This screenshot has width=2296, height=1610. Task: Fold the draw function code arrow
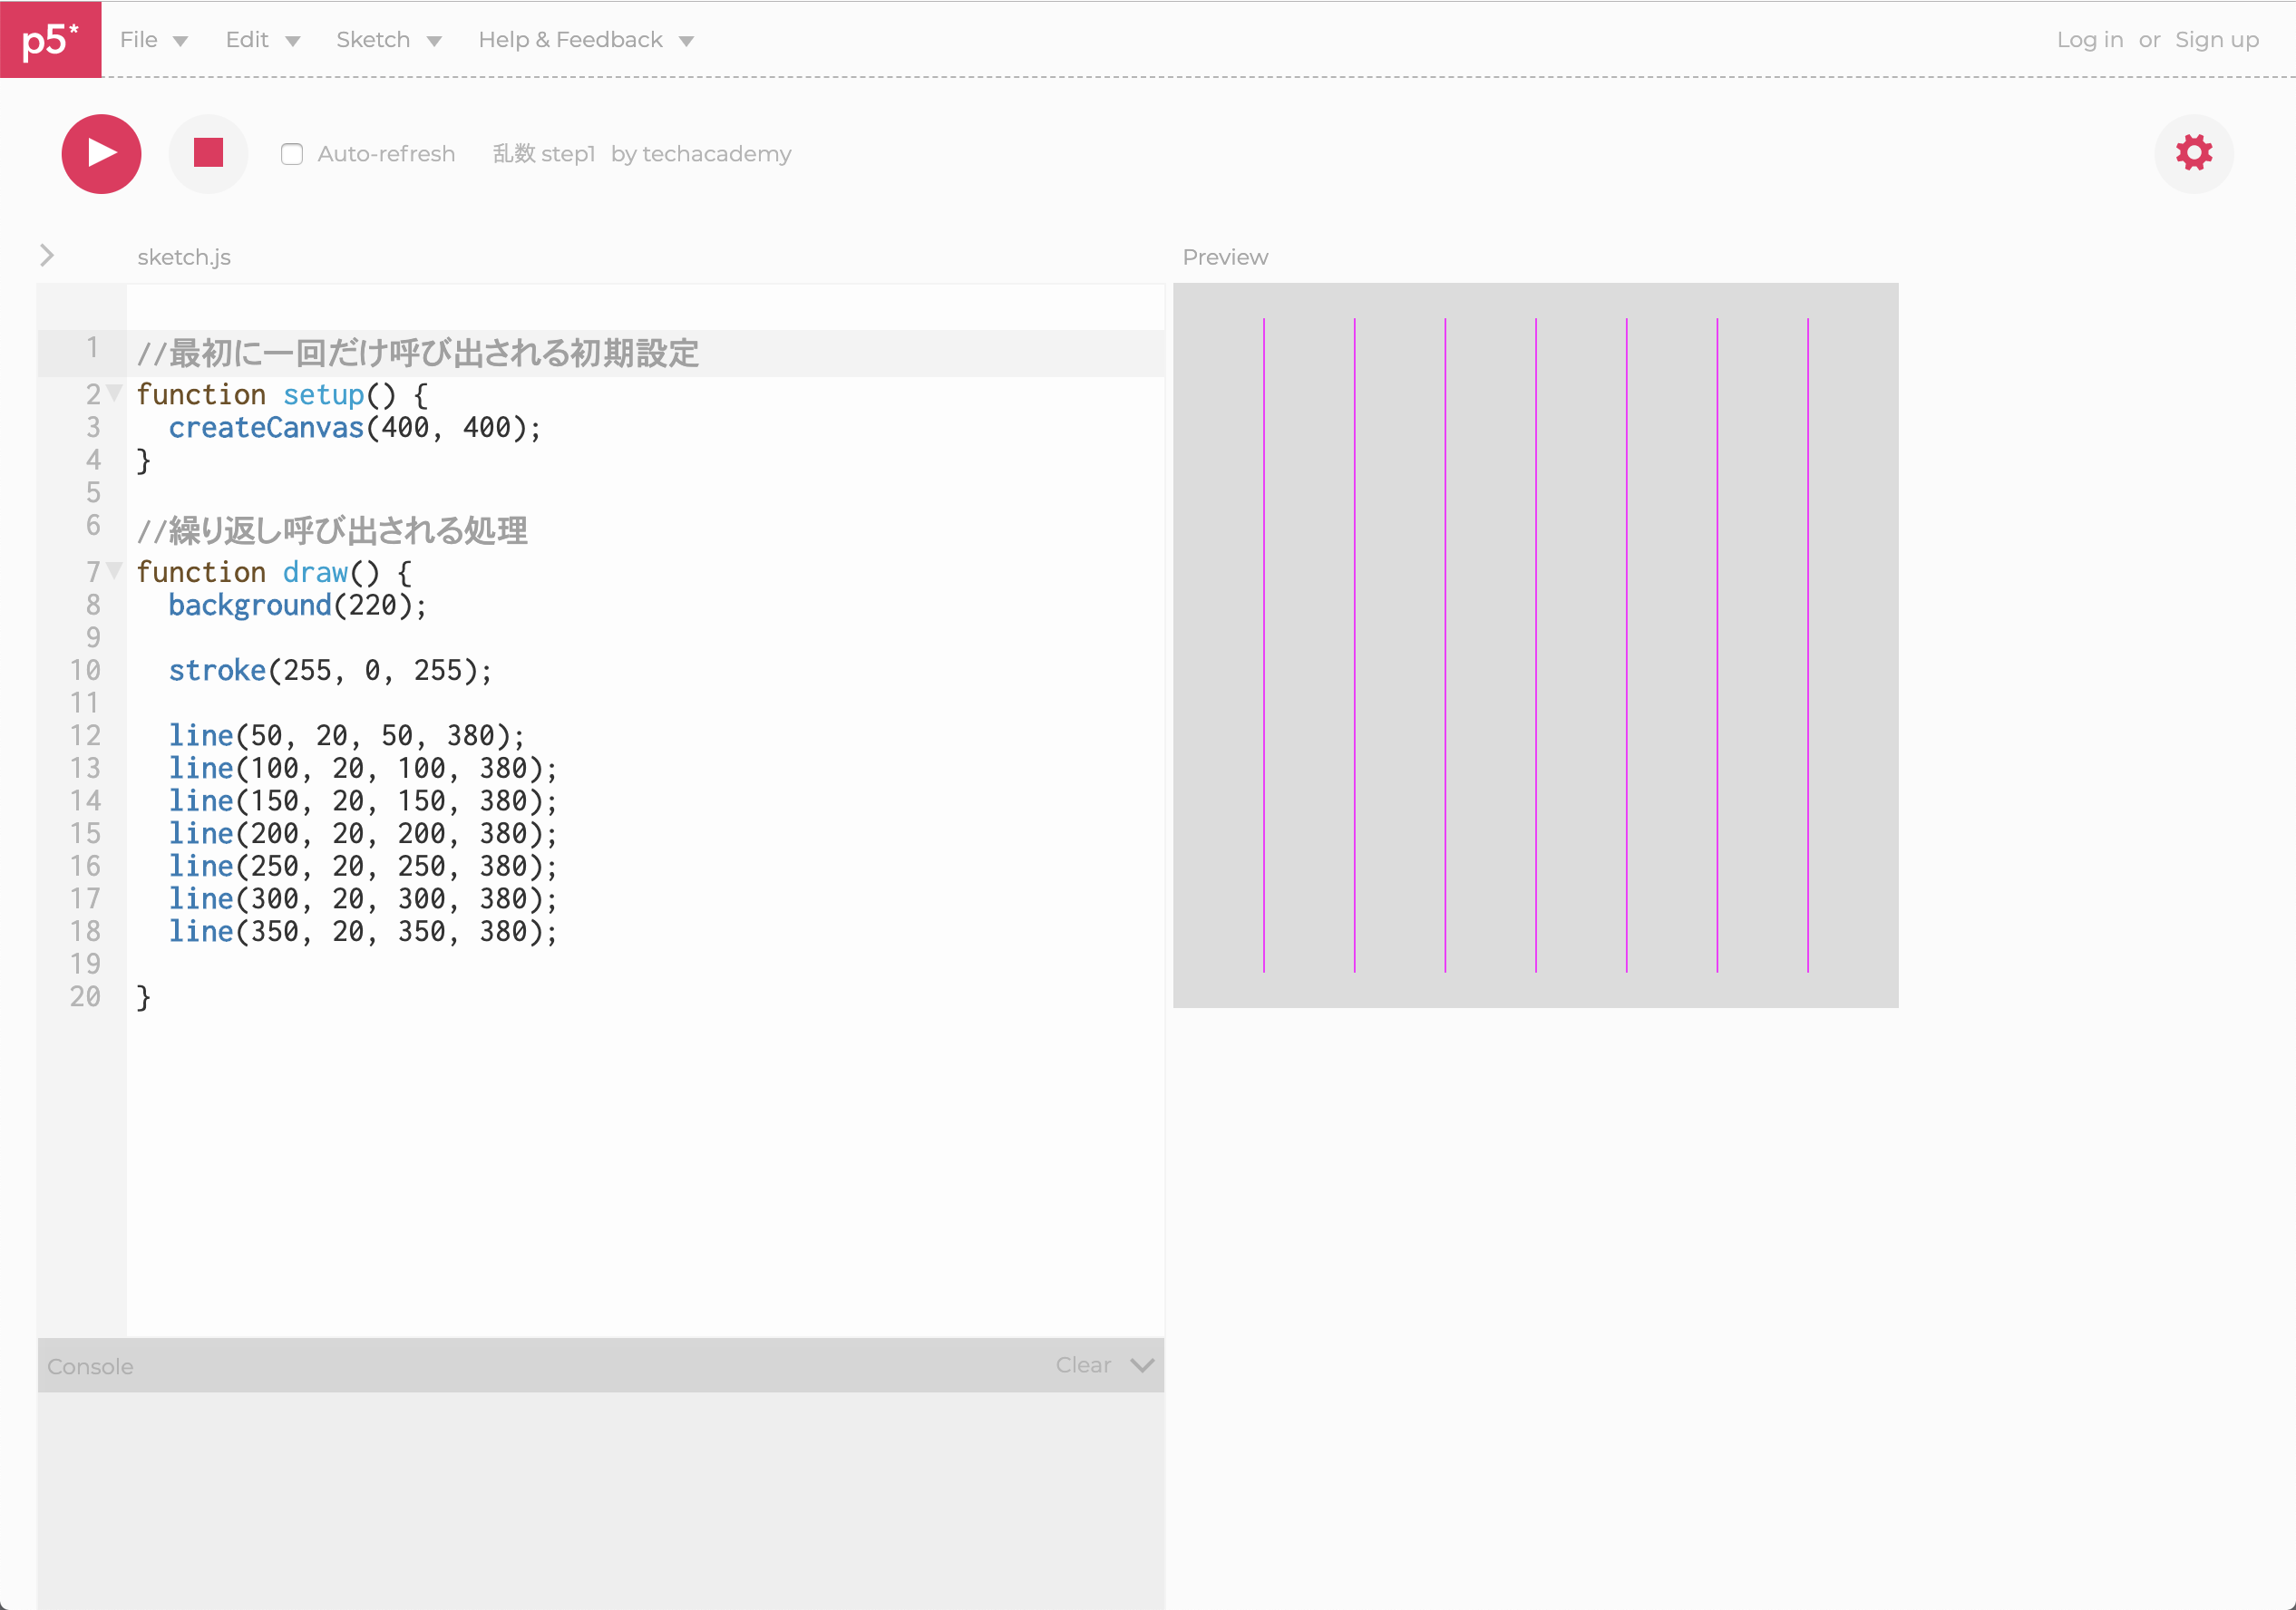click(115, 571)
